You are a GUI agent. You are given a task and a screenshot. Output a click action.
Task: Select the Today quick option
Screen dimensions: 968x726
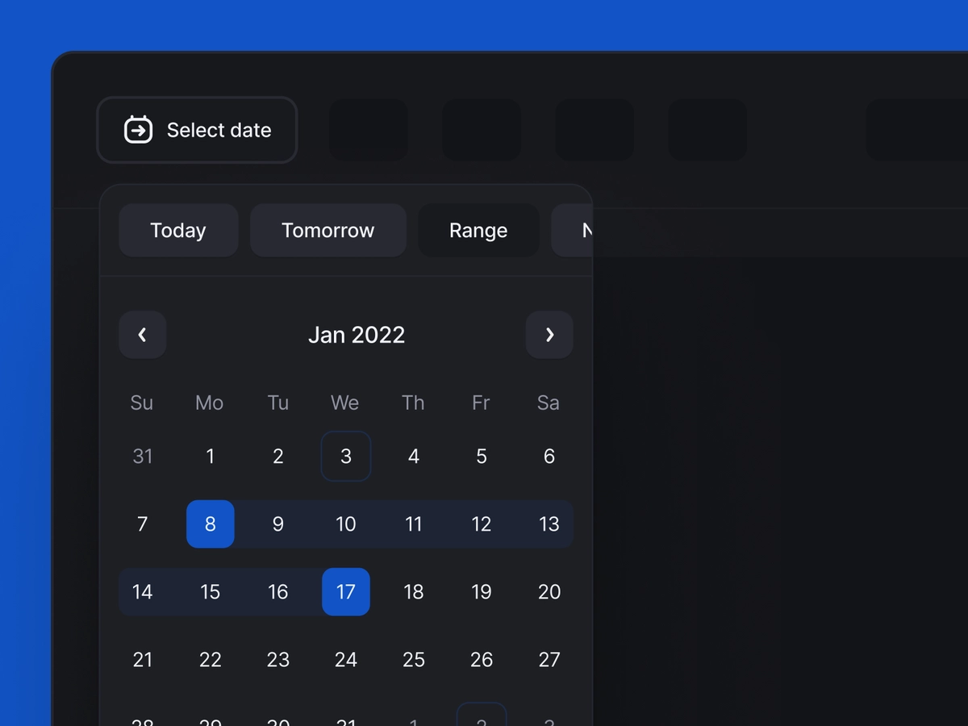click(177, 230)
